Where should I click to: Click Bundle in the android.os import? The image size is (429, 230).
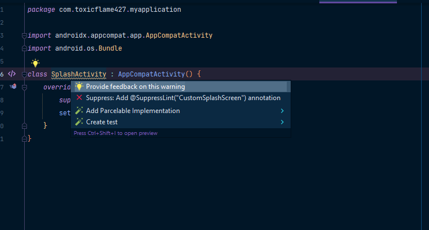click(110, 48)
